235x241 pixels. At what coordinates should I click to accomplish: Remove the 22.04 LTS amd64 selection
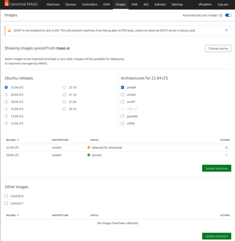click(x=227, y=147)
